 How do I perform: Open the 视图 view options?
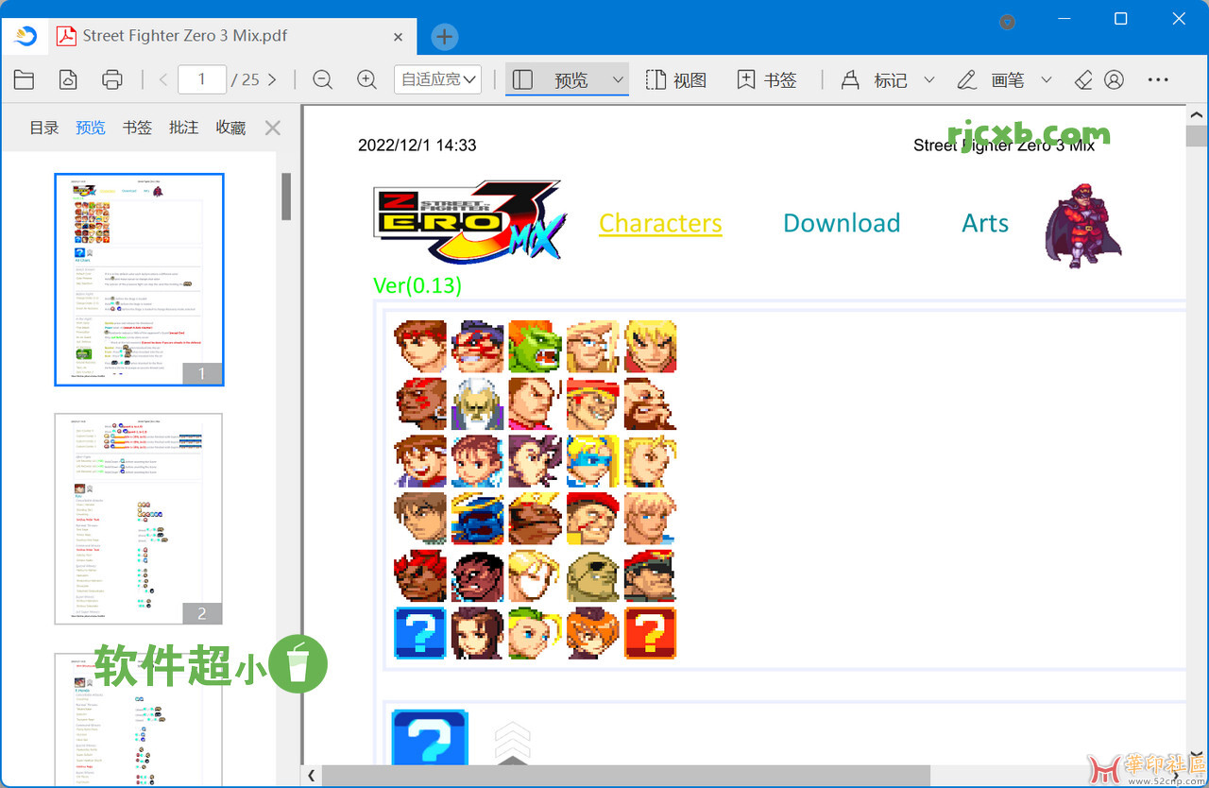coord(676,80)
